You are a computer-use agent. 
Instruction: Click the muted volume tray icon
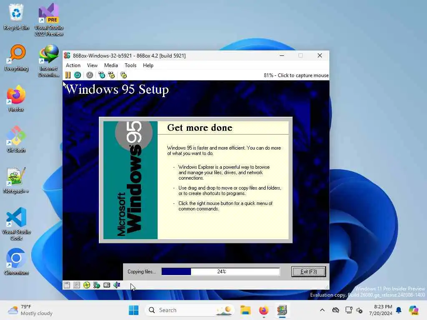[359, 310]
